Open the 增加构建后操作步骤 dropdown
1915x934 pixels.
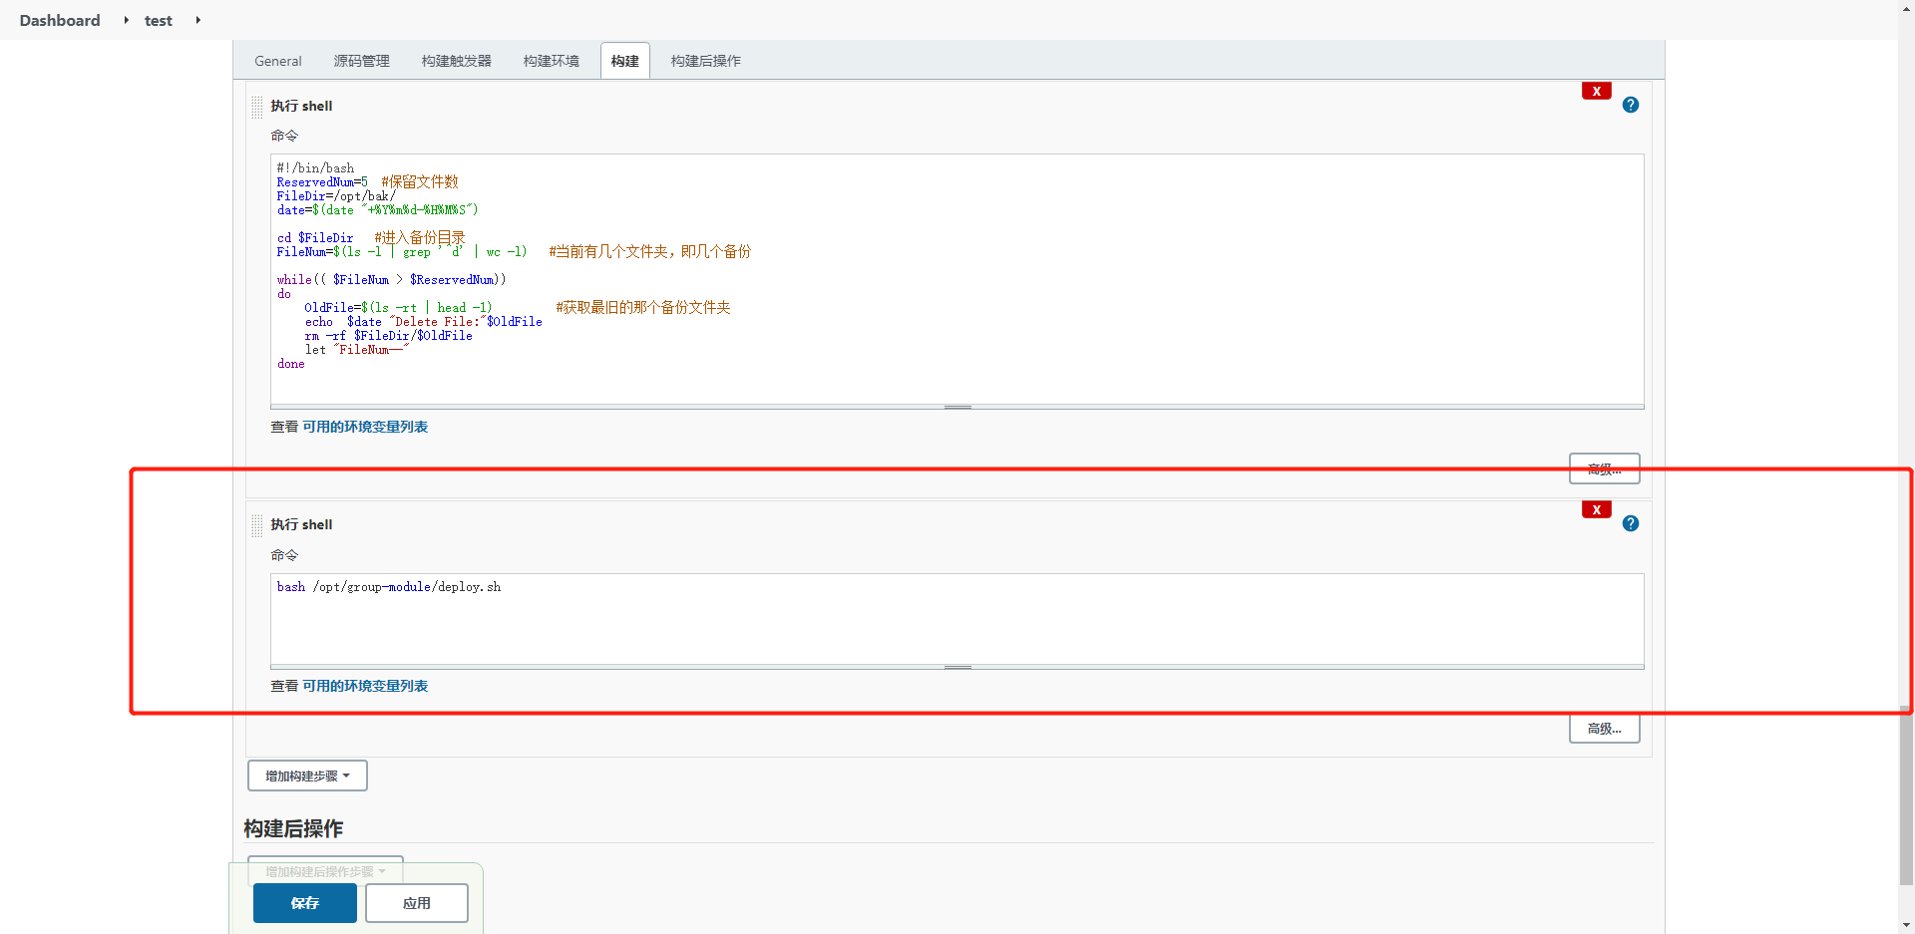point(325,870)
